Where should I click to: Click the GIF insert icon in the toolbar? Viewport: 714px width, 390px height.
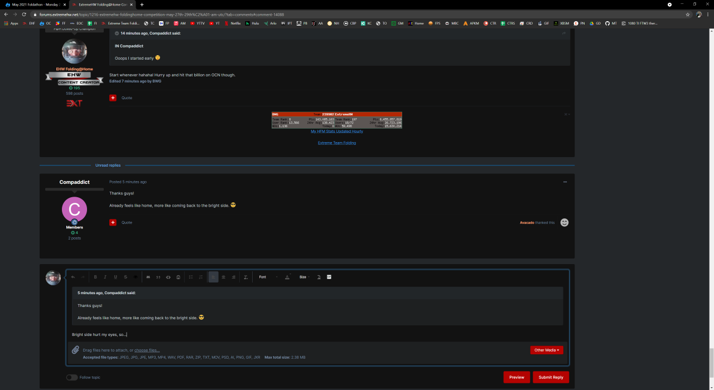coord(329,277)
